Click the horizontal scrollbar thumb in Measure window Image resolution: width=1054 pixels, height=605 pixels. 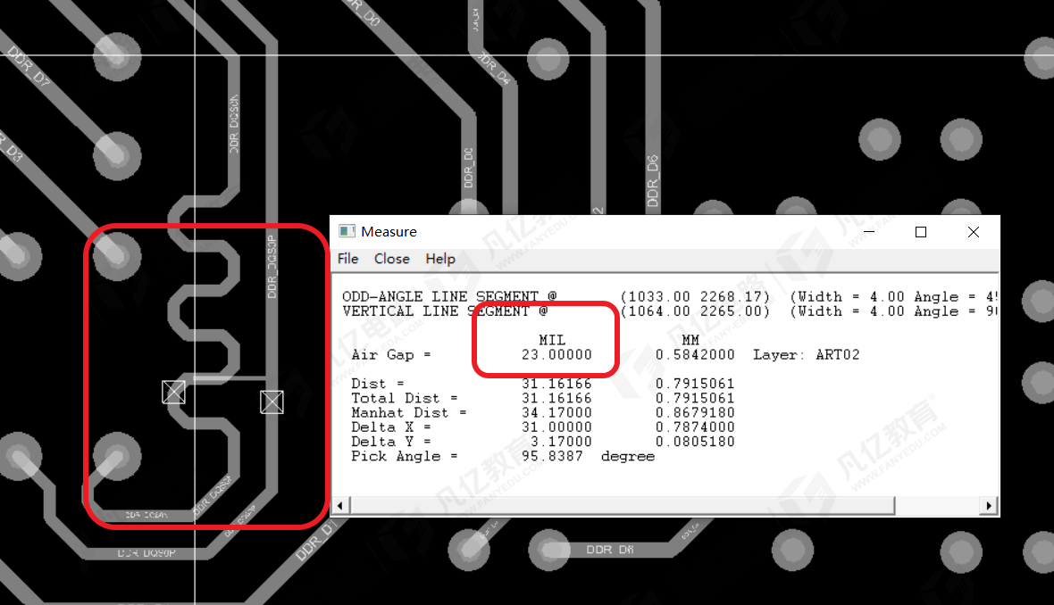pyautogui.click(x=622, y=506)
